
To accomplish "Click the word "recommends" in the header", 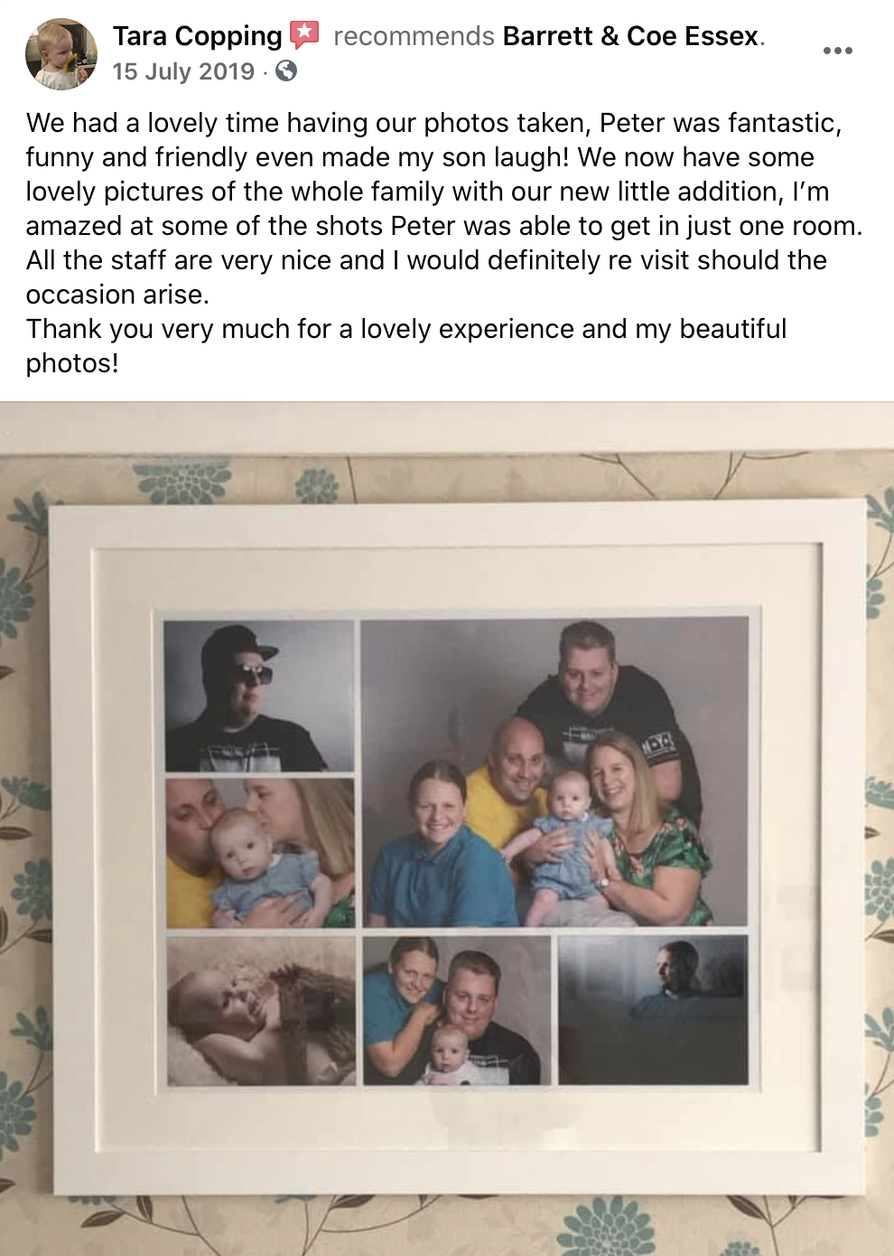I will point(414,36).
